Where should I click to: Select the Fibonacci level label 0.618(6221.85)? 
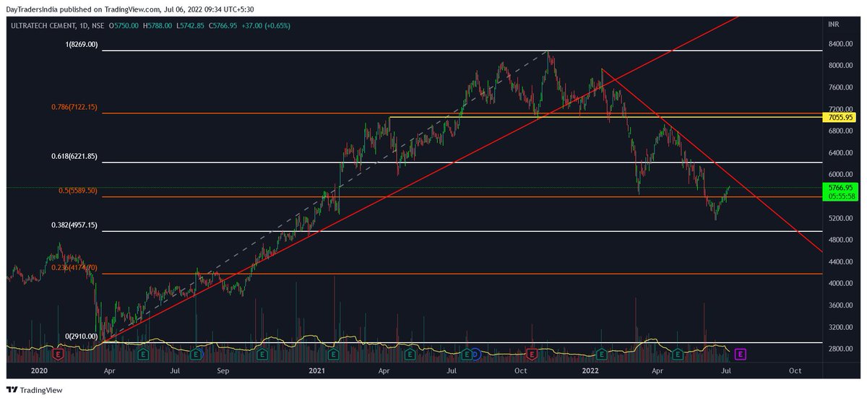(x=74, y=157)
